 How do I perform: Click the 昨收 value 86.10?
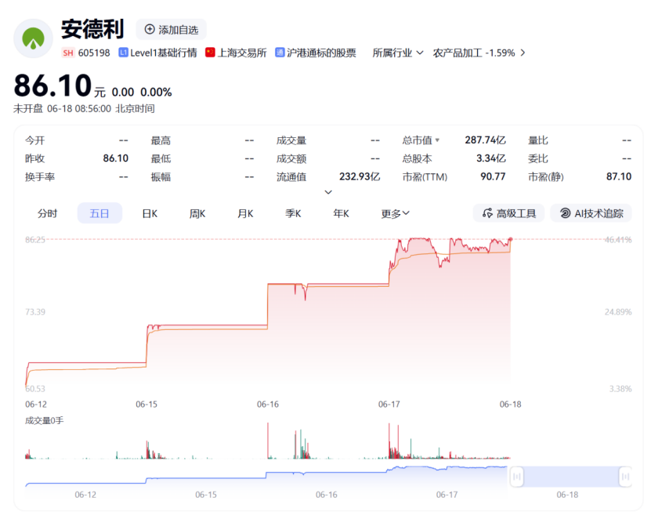(116, 158)
